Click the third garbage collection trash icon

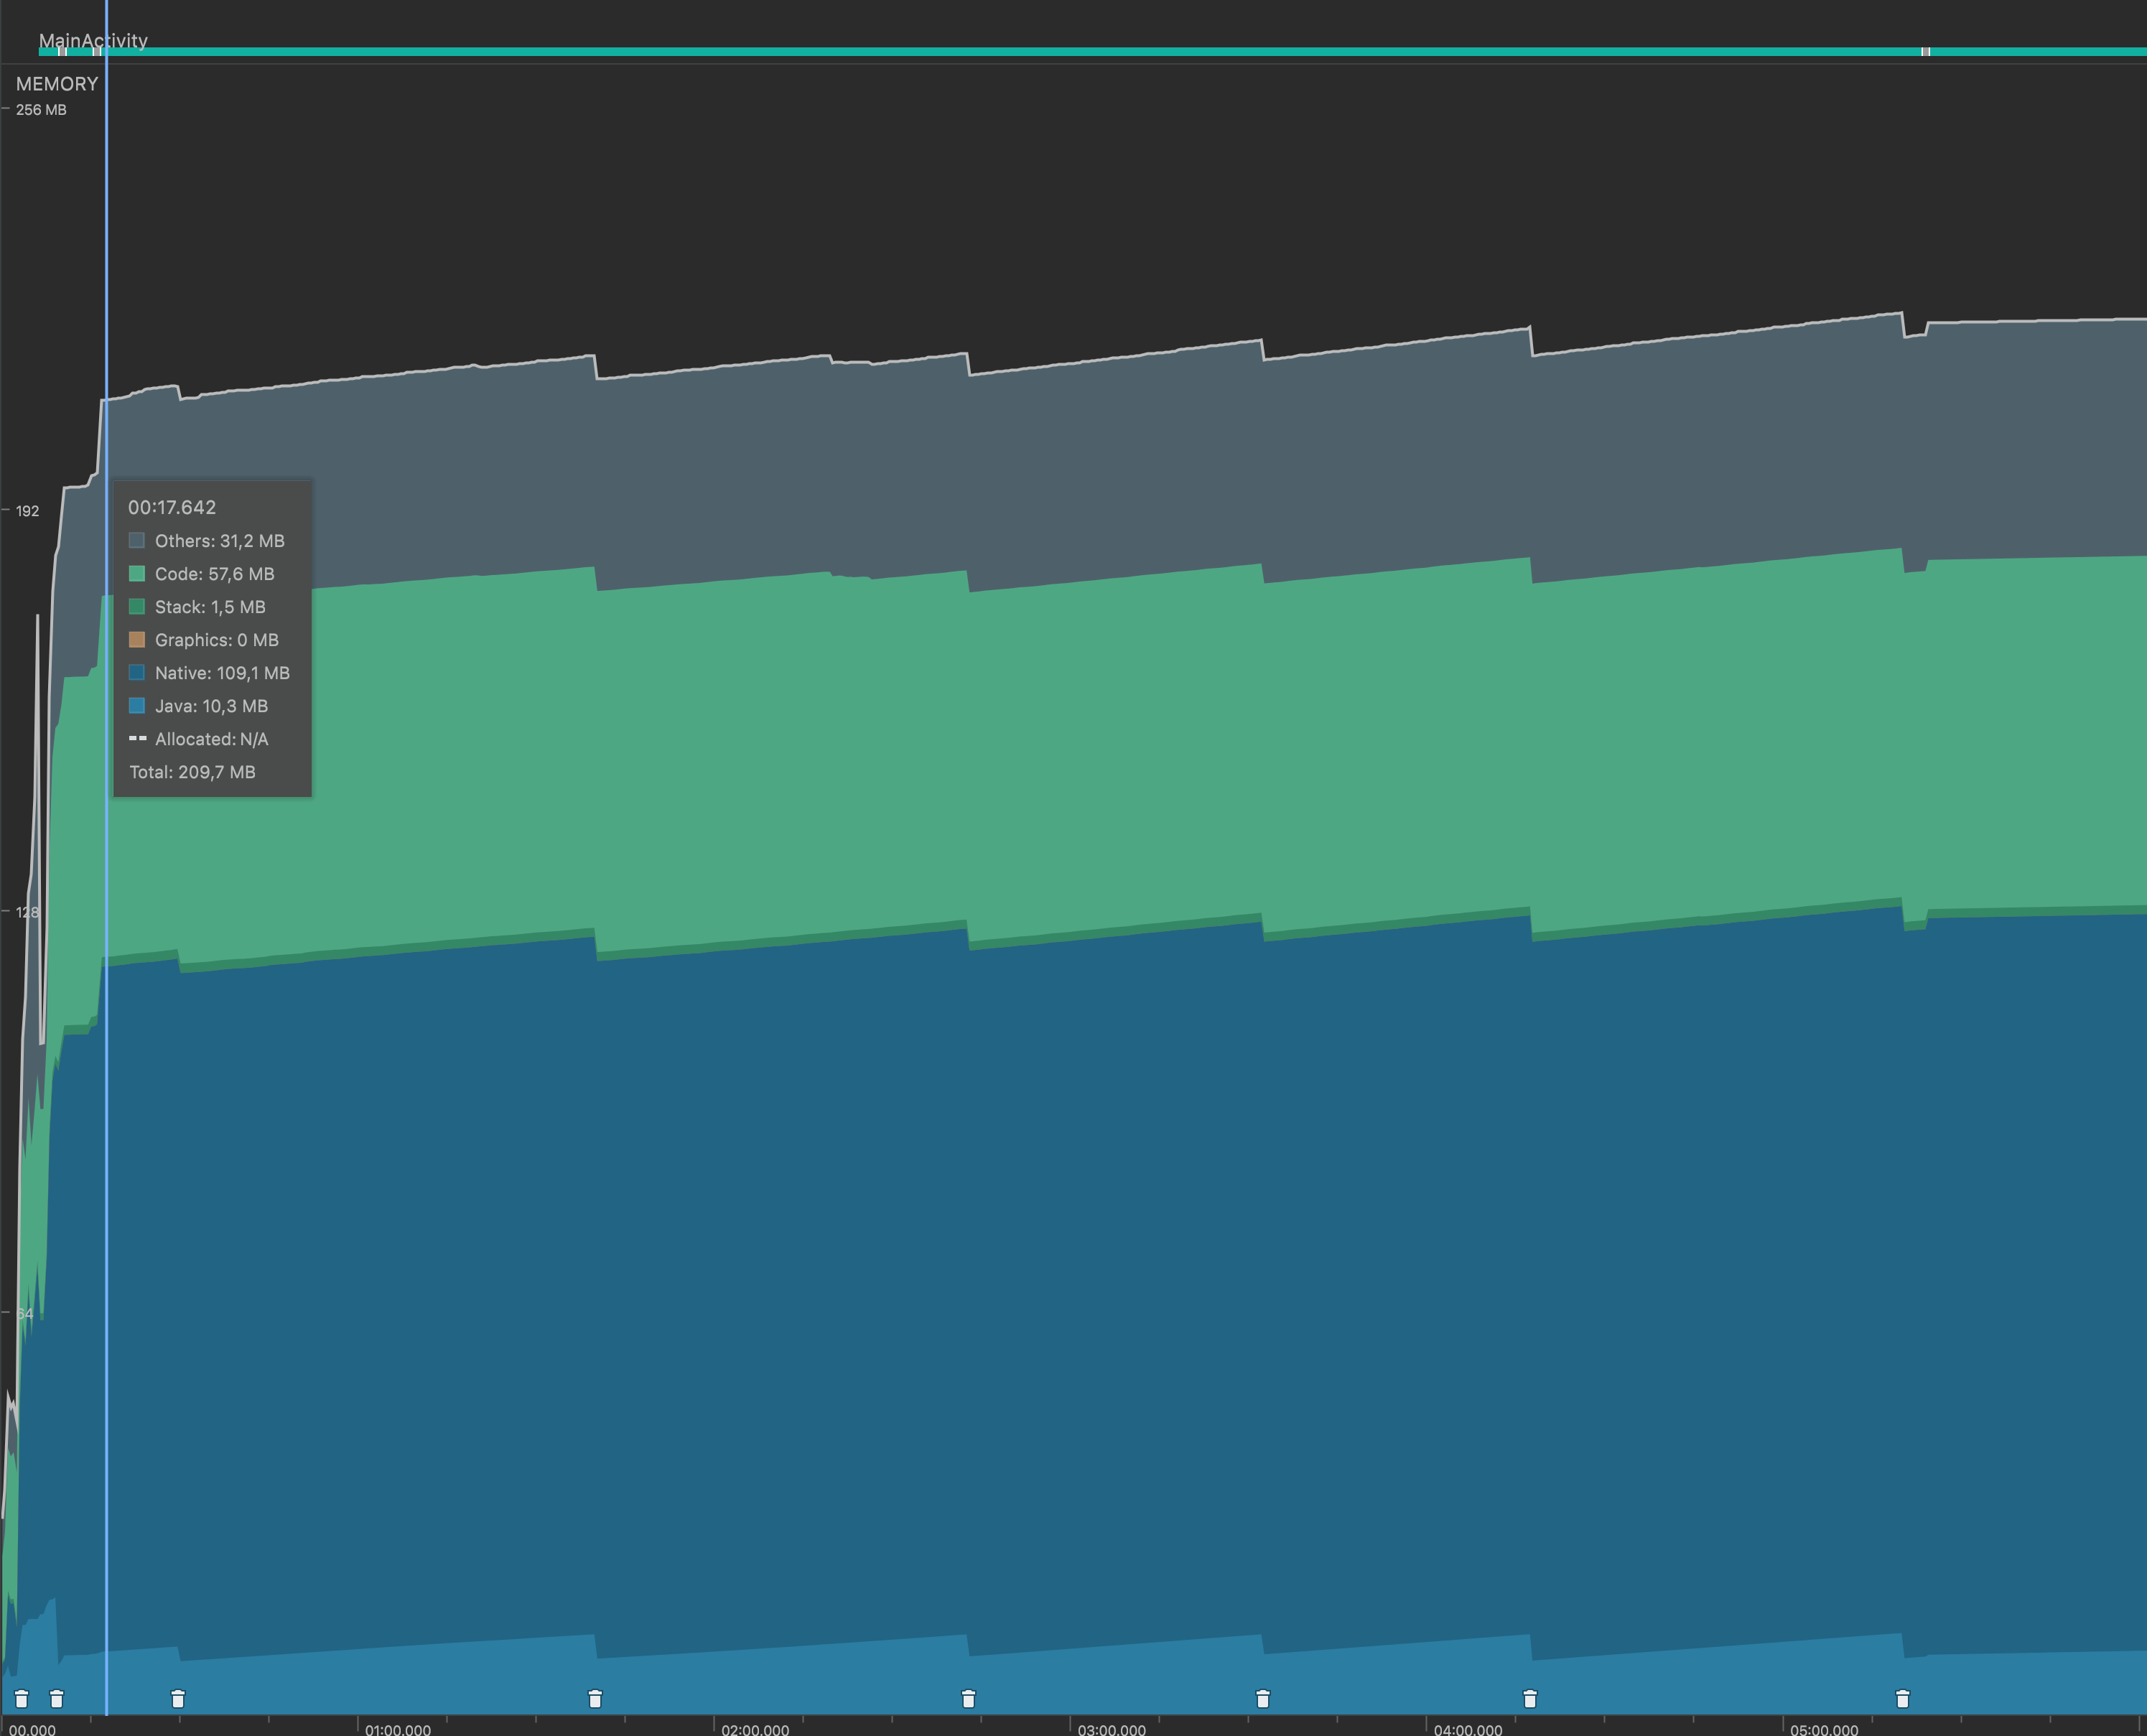(x=178, y=1699)
